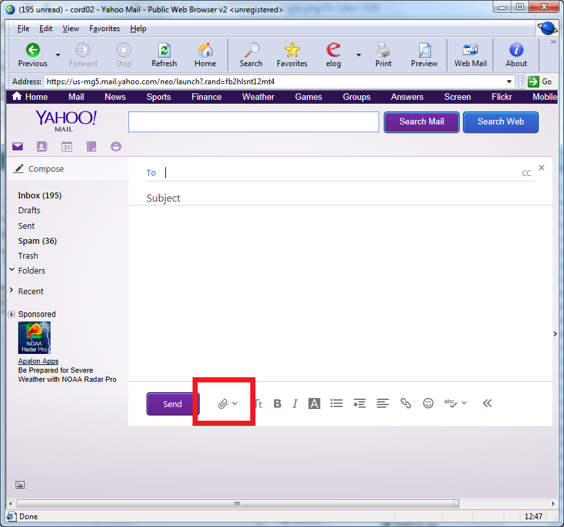Click the Yahoo mail envelope icon
Screen dimensions: 564x527
click(x=18, y=146)
